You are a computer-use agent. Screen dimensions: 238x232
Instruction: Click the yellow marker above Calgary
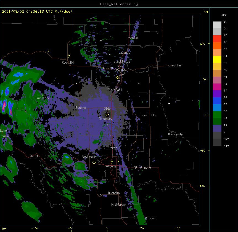coord(112,162)
